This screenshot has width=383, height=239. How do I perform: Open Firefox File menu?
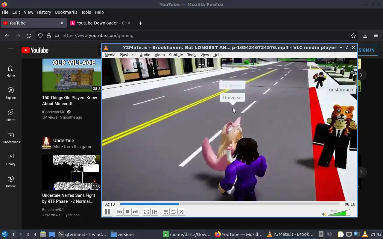tap(5, 12)
